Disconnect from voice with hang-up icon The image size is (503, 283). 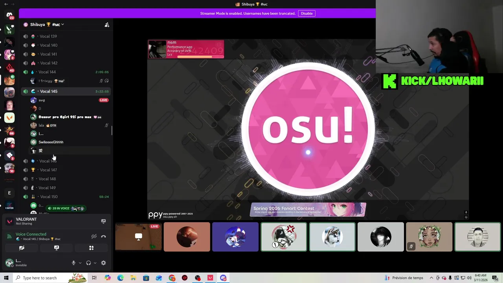point(103,236)
